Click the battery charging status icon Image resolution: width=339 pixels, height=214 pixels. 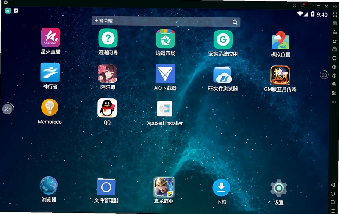[313, 14]
